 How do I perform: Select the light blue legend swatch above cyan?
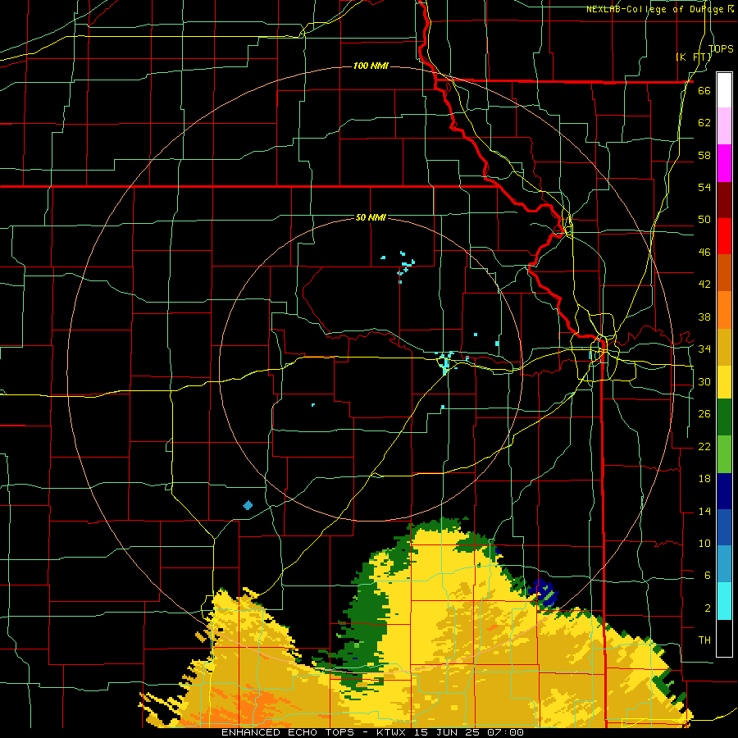click(x=724, y=564)
